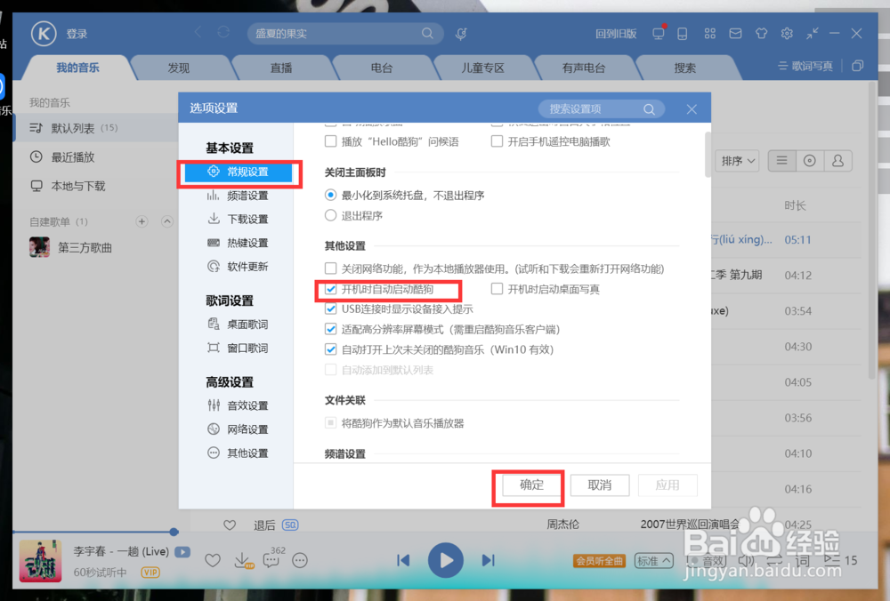The width and height of the screenshot is (890, 601).
Task: Open more options ellipsis icon in player bar
Action: tap(300, 561)
